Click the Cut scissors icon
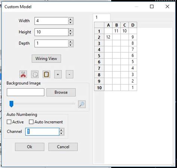The height and width of the screenshot is (168, 177). click(x=23, y=74)
